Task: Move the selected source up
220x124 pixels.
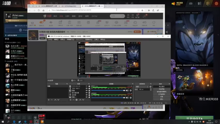Action: (x=80, y=100)
